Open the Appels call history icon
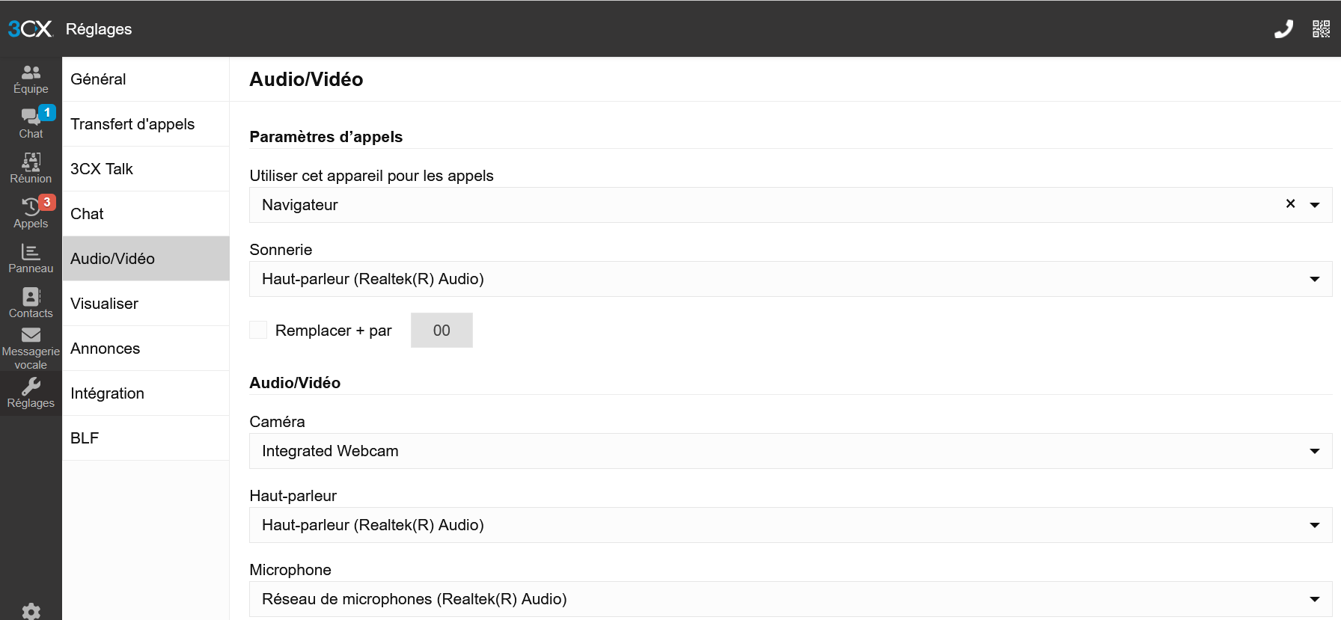Screen dimensions: 1341x620 click(31, 213)
